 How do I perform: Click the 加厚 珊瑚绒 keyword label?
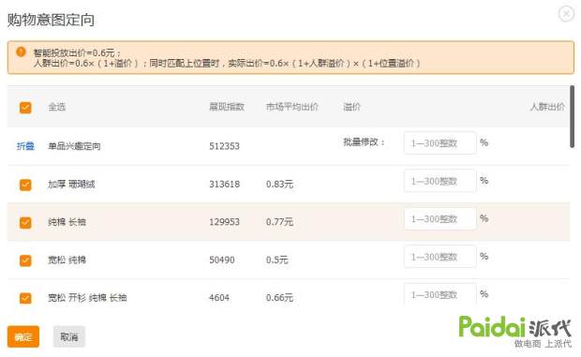coord(71,184)
